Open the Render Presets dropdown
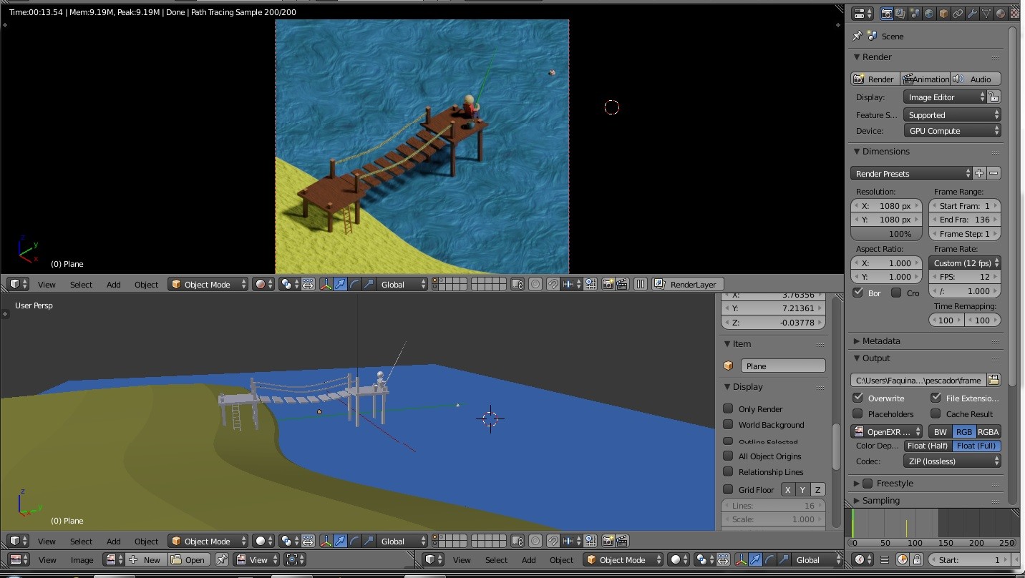Screen dimensions: 1025x578 [x=911, y=173]
